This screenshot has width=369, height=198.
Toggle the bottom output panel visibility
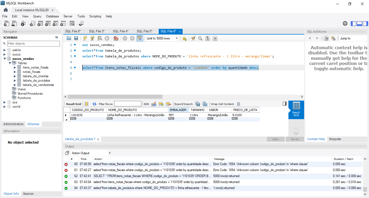click(360, 23)
